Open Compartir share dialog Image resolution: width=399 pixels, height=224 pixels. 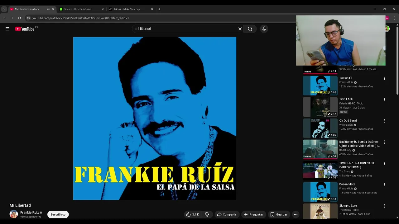[x=227, y=214]
